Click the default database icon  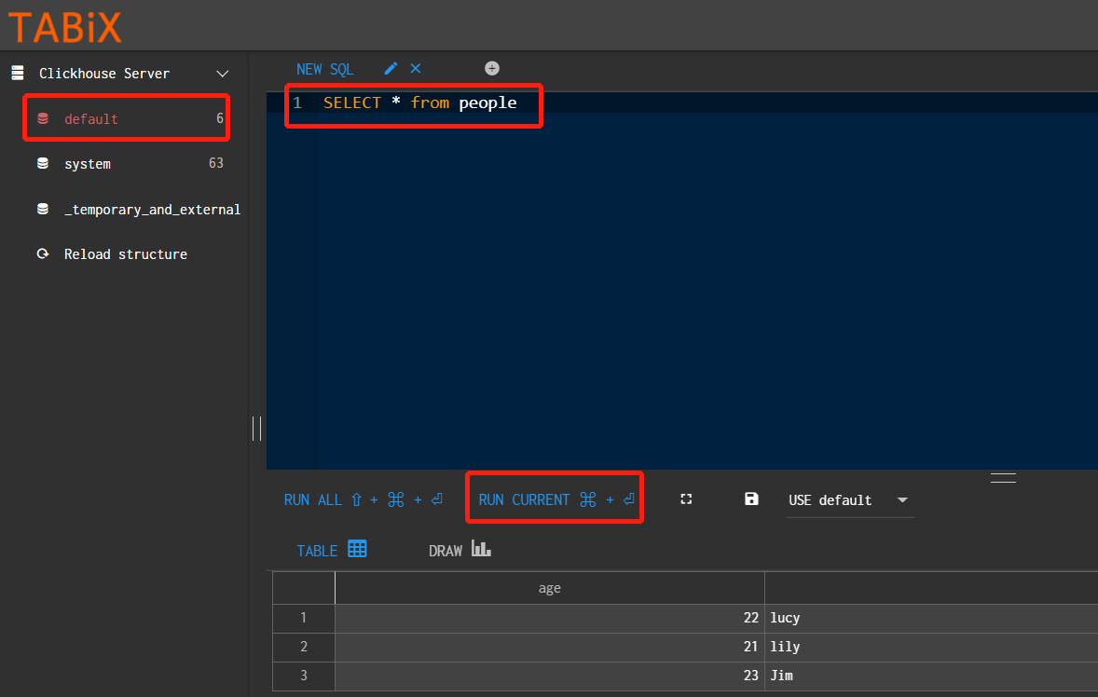coord(43,118)
